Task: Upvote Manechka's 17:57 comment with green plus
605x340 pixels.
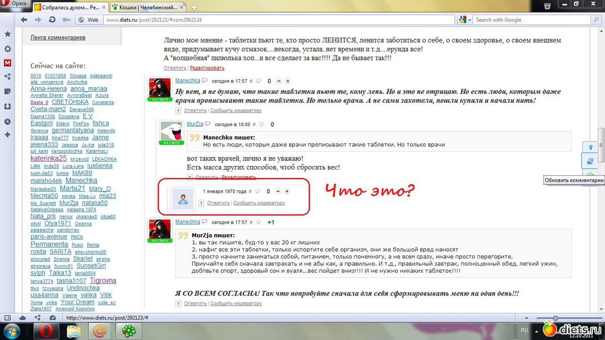Action: coord(288,81)
